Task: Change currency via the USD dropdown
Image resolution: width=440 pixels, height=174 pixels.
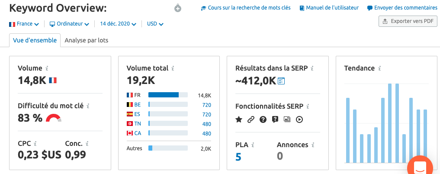Action: 155,24
